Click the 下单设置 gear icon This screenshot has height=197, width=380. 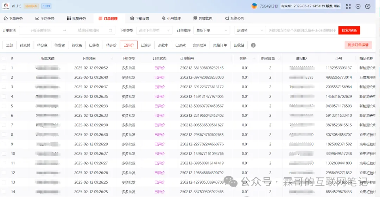coord(132,19)
